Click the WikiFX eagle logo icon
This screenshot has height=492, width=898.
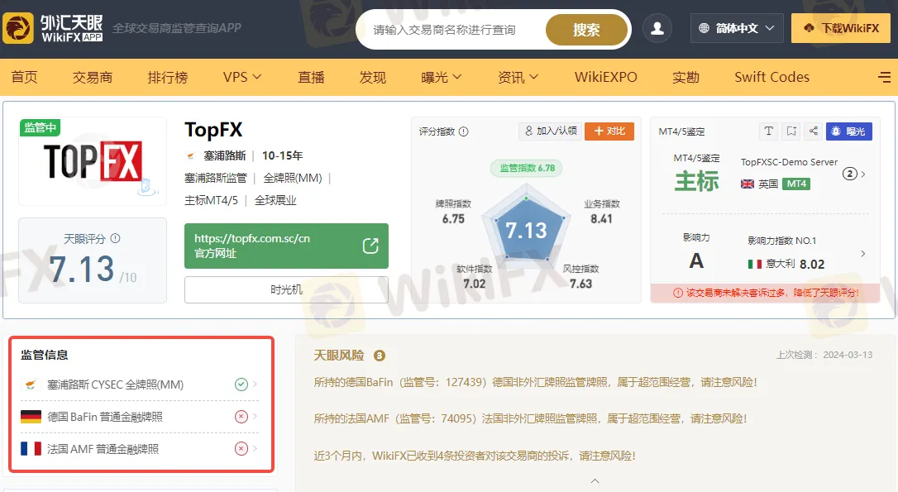(18, 28)
